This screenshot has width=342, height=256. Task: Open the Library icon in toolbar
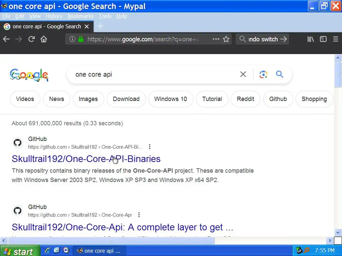point(311,39)
